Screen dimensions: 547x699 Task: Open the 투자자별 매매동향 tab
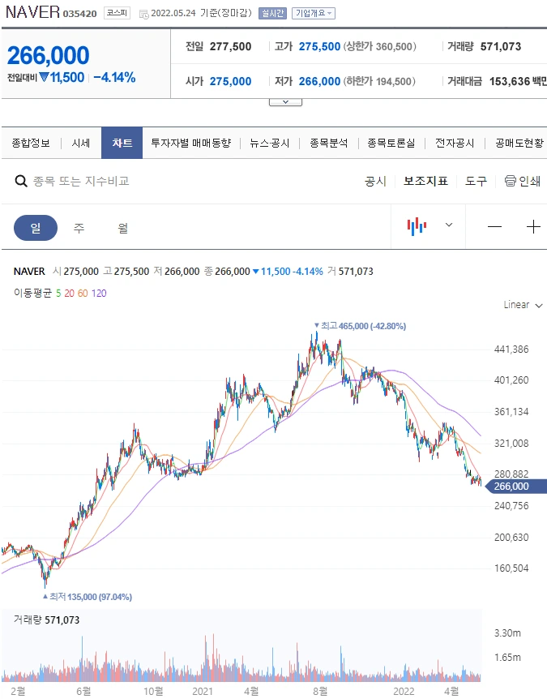click(x=191, y=143)
